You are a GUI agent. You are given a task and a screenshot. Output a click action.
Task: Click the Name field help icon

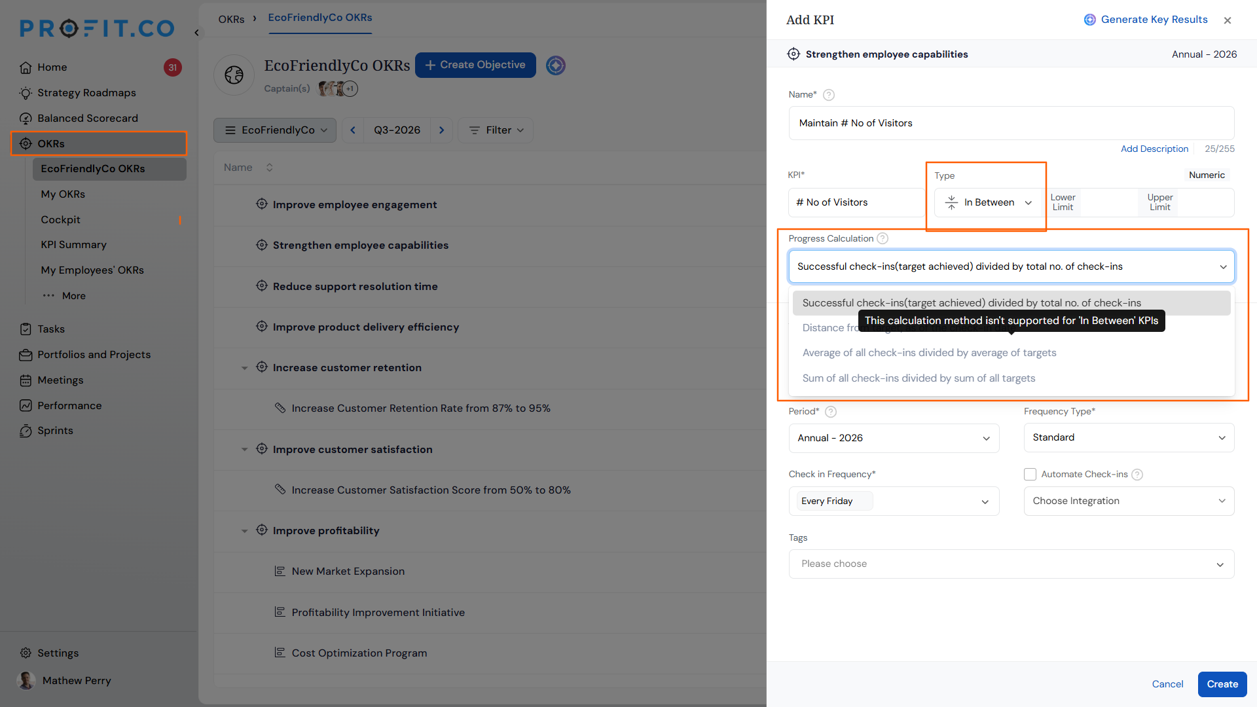(x=829, y=95)
